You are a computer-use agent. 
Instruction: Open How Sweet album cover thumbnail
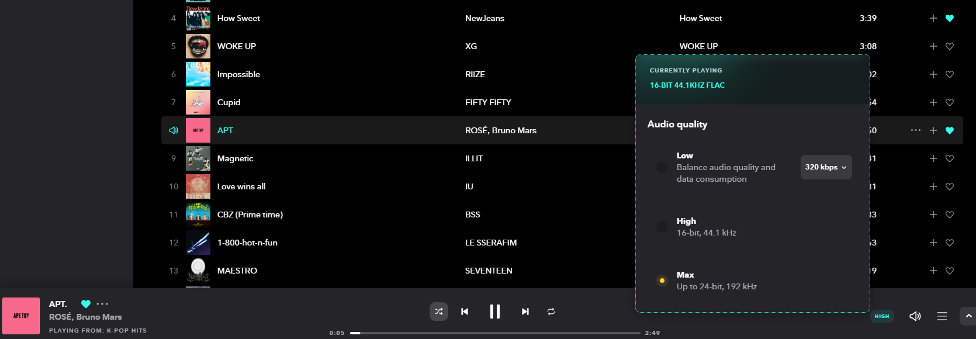pos(198,18)
